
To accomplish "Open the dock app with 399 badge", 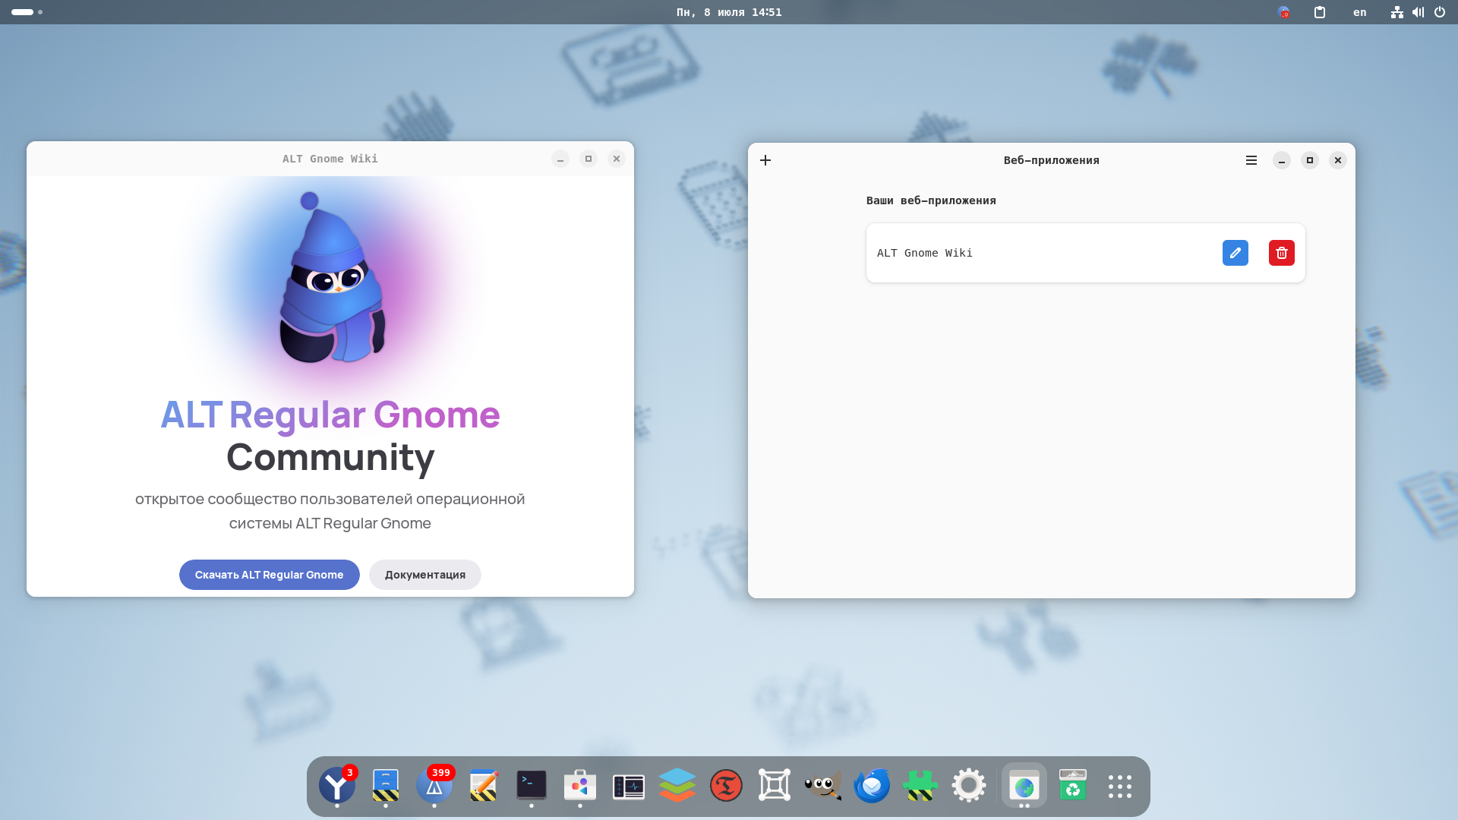I will pos(434,786).
